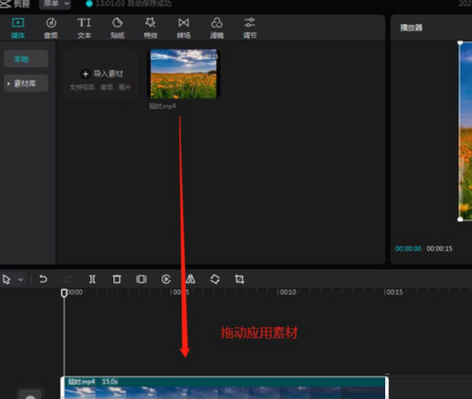Split the clip at playhead
The width and height of the screenshot is (472, 399).
tap(93, 279)
